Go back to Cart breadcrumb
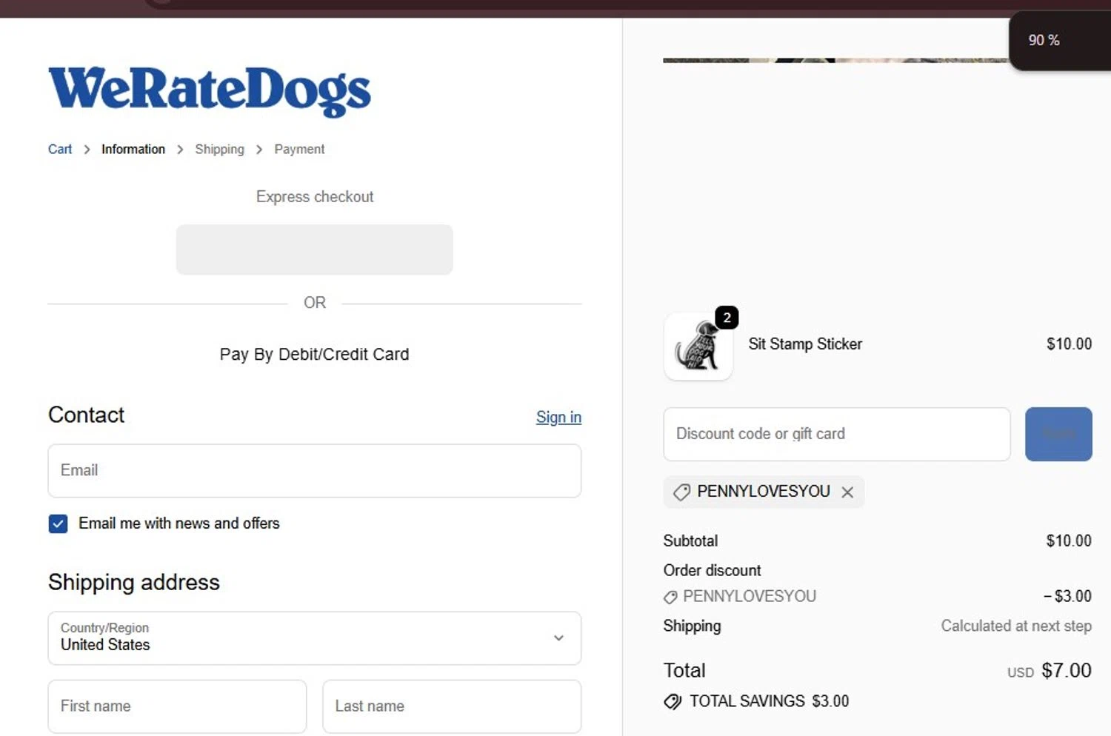The image size is (1111, 736). tap(60, 149)
